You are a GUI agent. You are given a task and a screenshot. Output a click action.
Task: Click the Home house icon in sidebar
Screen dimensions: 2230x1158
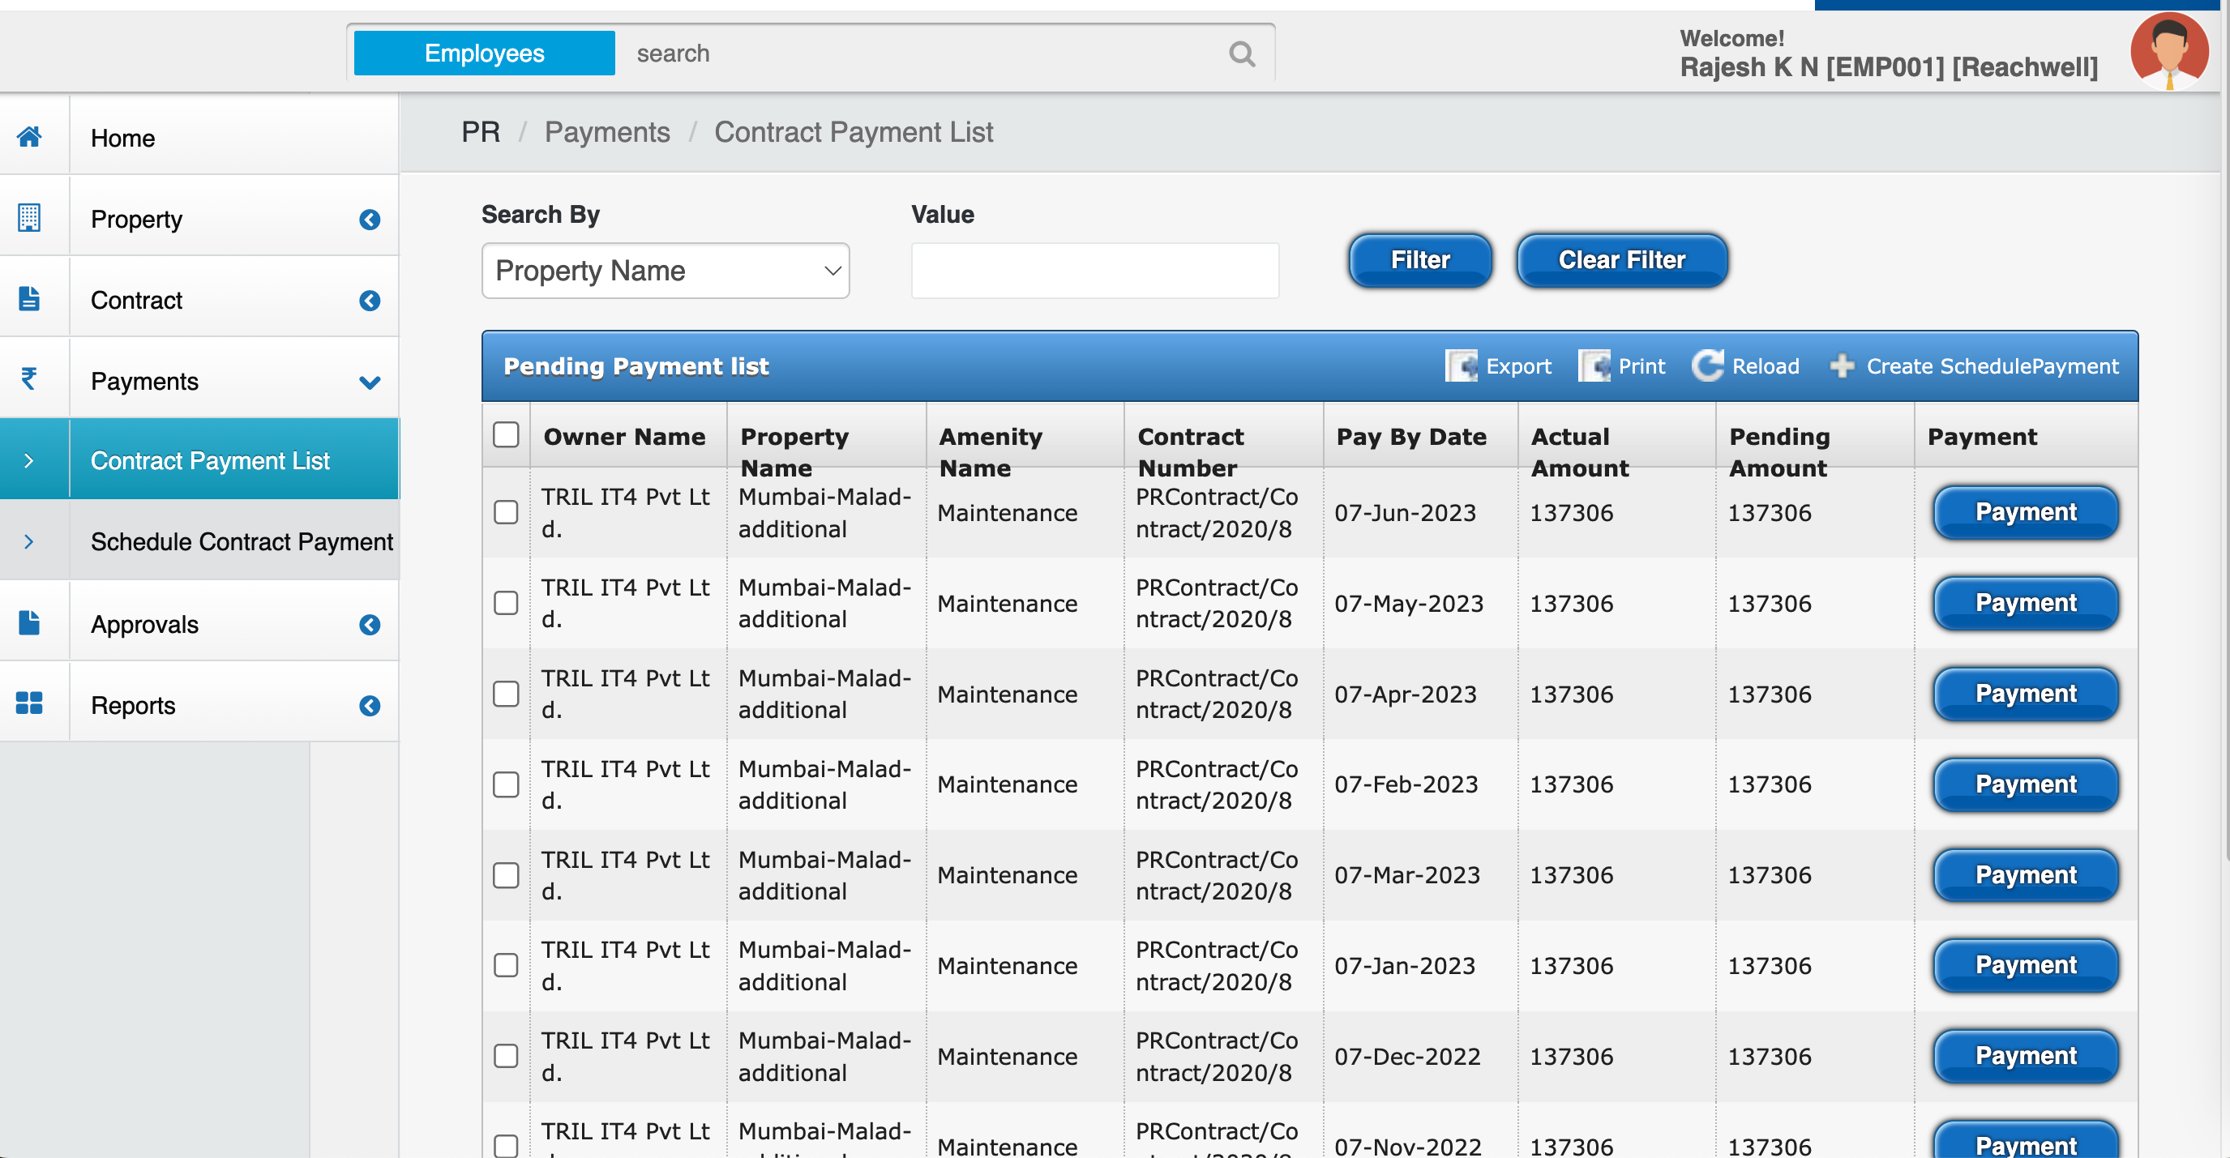point(29,137)
